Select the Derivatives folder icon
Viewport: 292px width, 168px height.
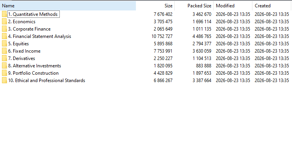pos(4,58)
